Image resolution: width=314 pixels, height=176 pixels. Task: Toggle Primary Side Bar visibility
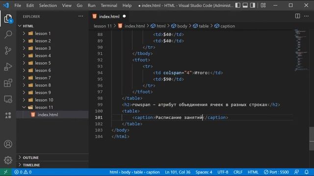(237, 5)
